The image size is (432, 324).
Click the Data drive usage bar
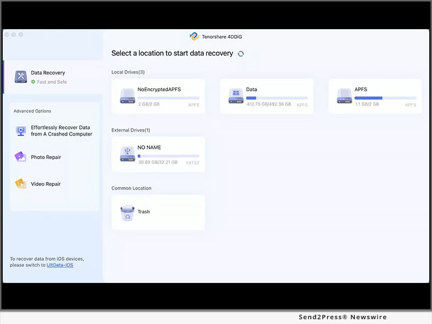[x=276, y=98]
